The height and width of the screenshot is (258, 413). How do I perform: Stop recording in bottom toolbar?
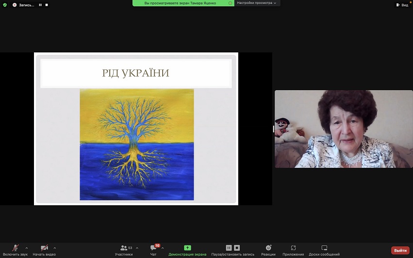pyautogui.click(x=237, y=248)
